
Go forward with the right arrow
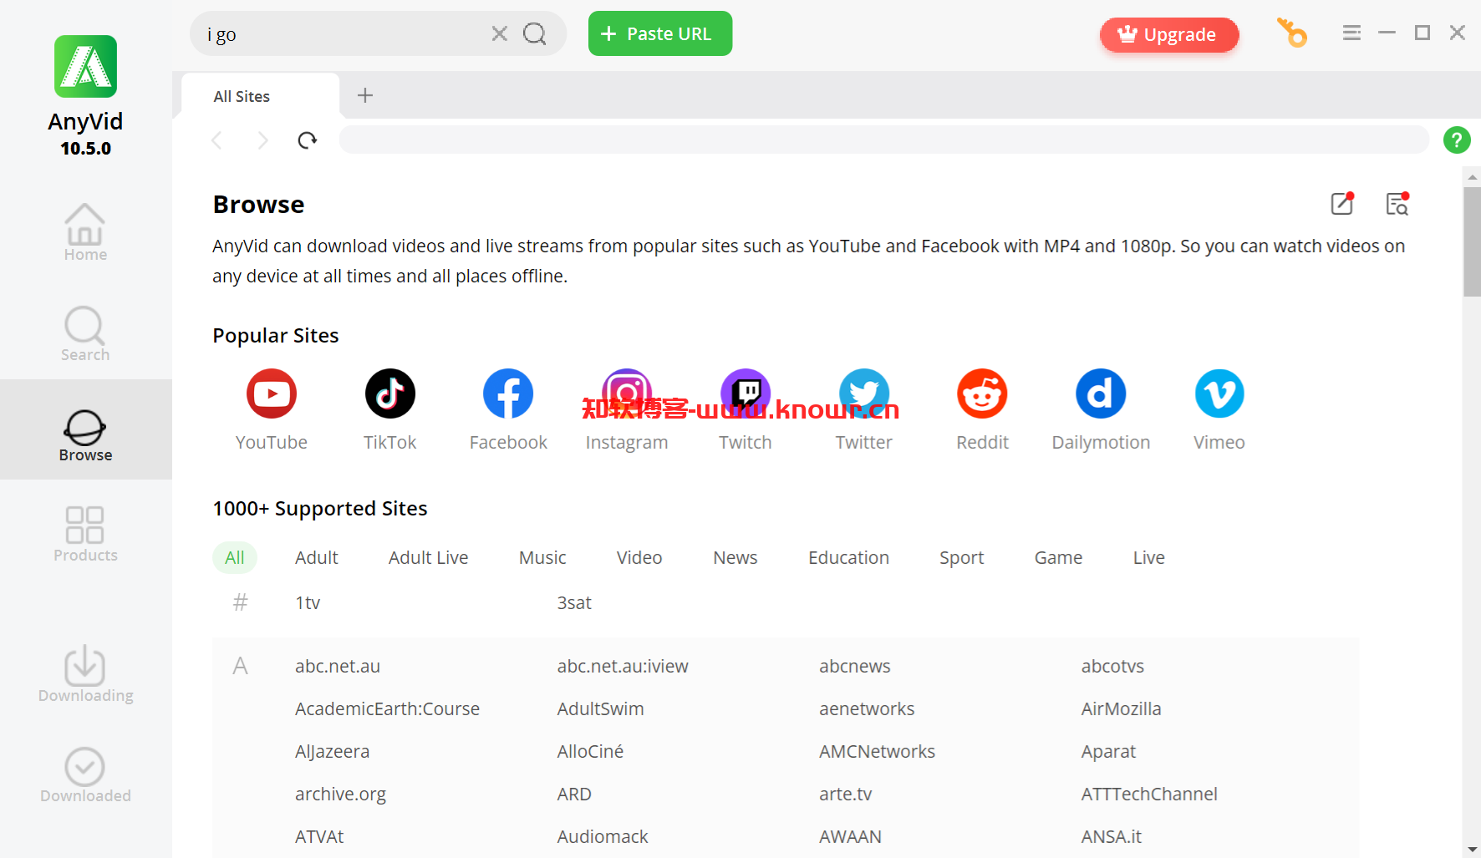click(x=262, y=140)
